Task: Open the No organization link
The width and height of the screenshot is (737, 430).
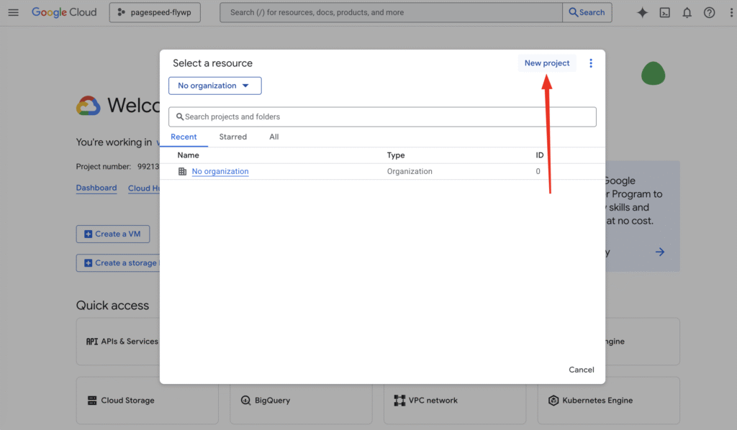Action: click(220, 172)
